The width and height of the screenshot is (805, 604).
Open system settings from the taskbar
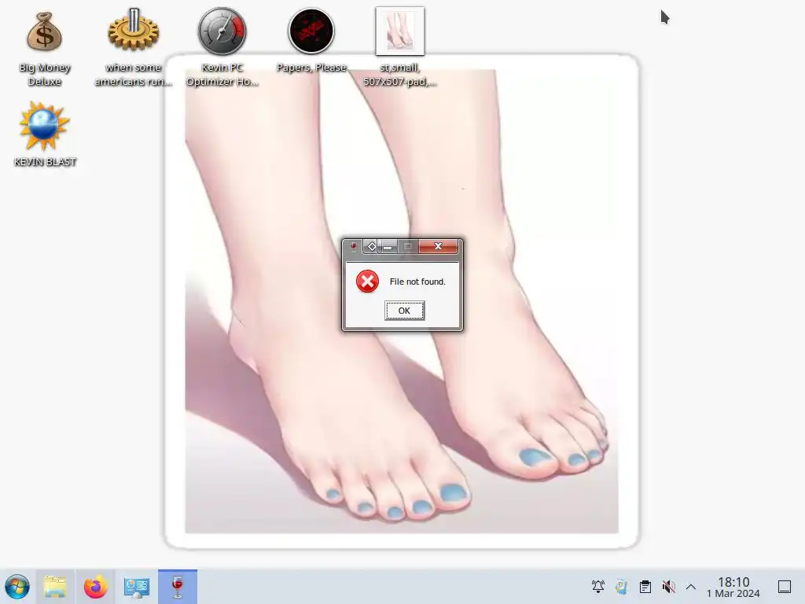click(136, 587)
